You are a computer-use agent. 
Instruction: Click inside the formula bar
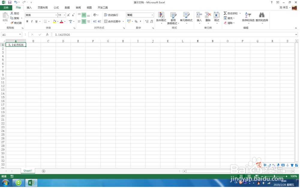tap(120, 34)
